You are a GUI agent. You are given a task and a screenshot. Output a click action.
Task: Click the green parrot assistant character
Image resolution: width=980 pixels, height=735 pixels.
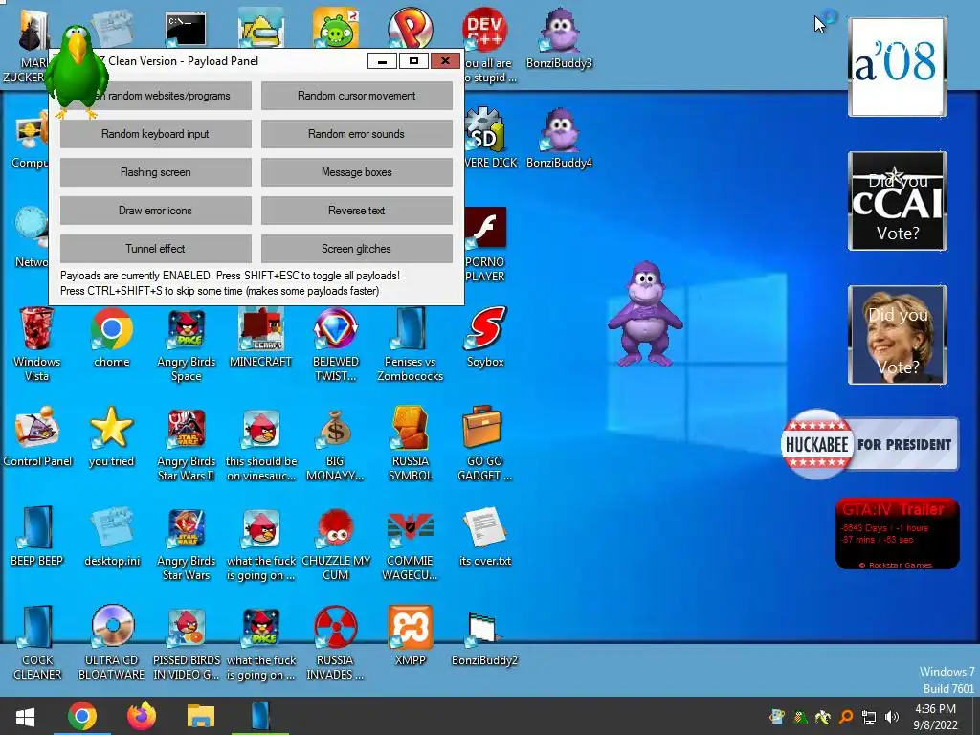pos(76,71)
